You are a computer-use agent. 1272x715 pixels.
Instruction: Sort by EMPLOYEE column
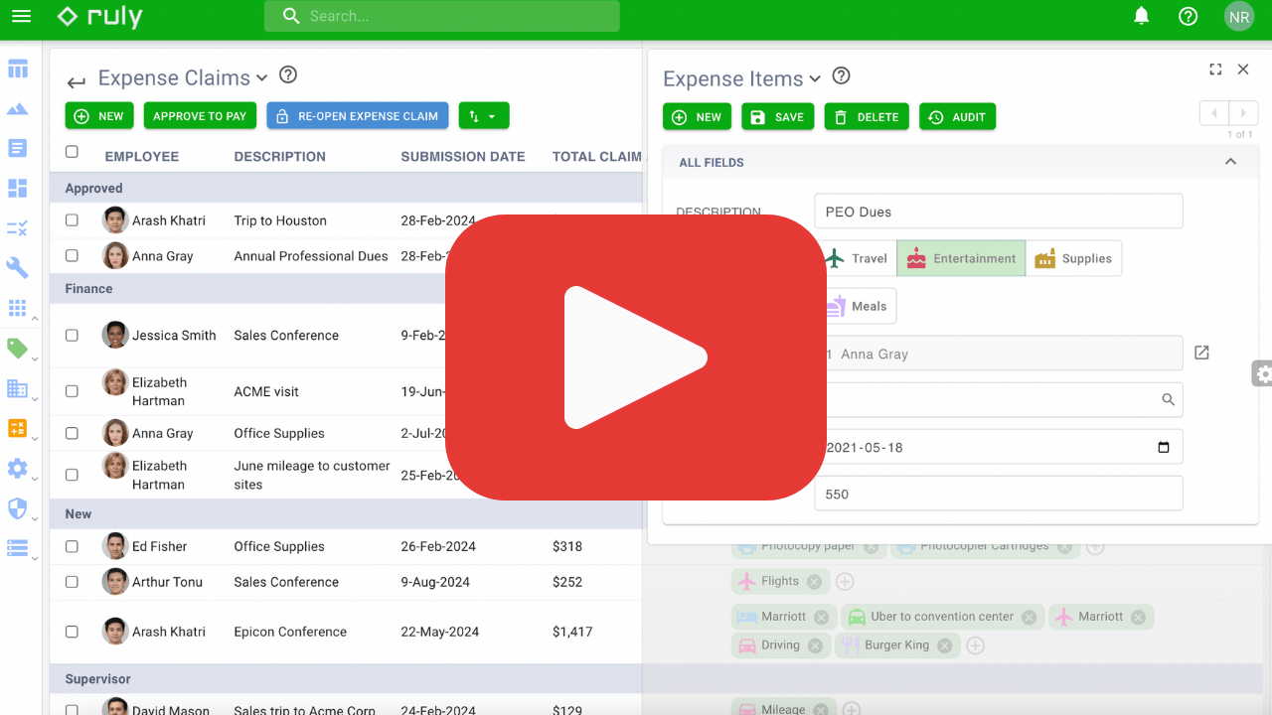tap(142, 156)
